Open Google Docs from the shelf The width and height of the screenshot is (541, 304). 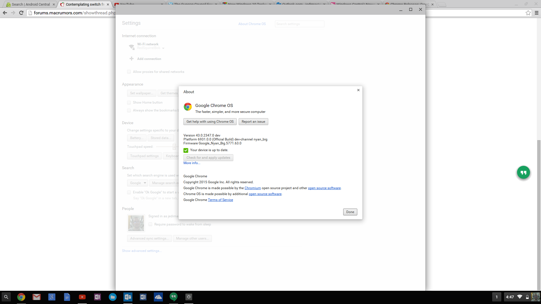pos(67,297)
